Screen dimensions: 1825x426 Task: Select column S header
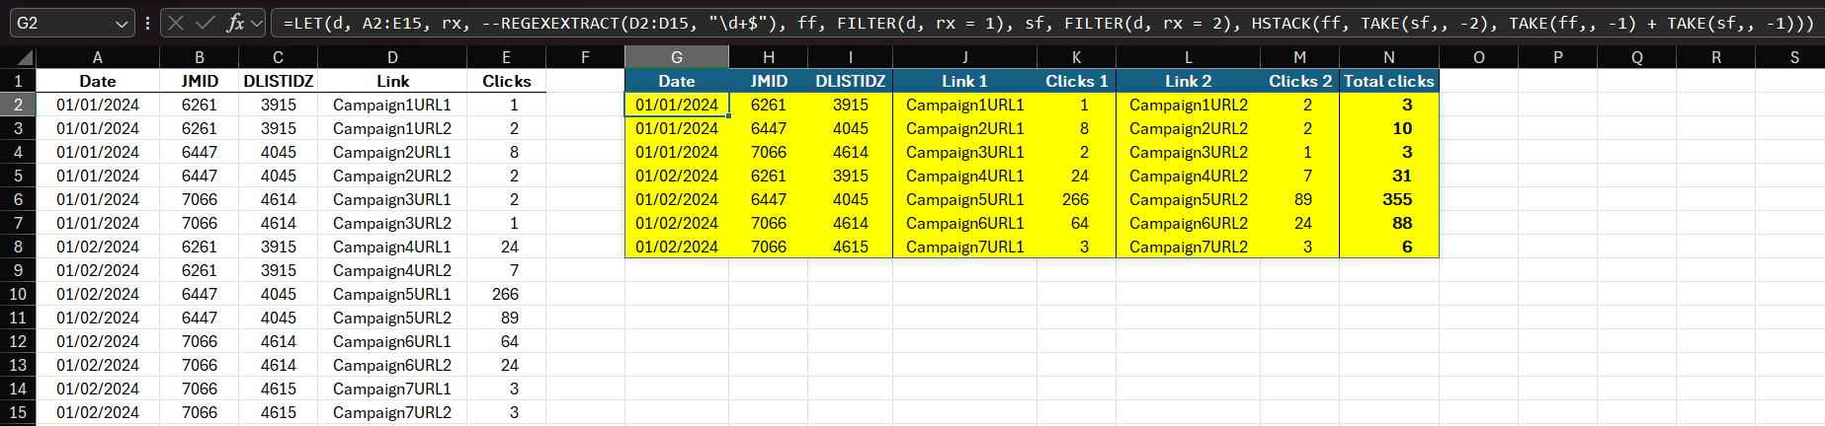click(x=1794, y=57)
